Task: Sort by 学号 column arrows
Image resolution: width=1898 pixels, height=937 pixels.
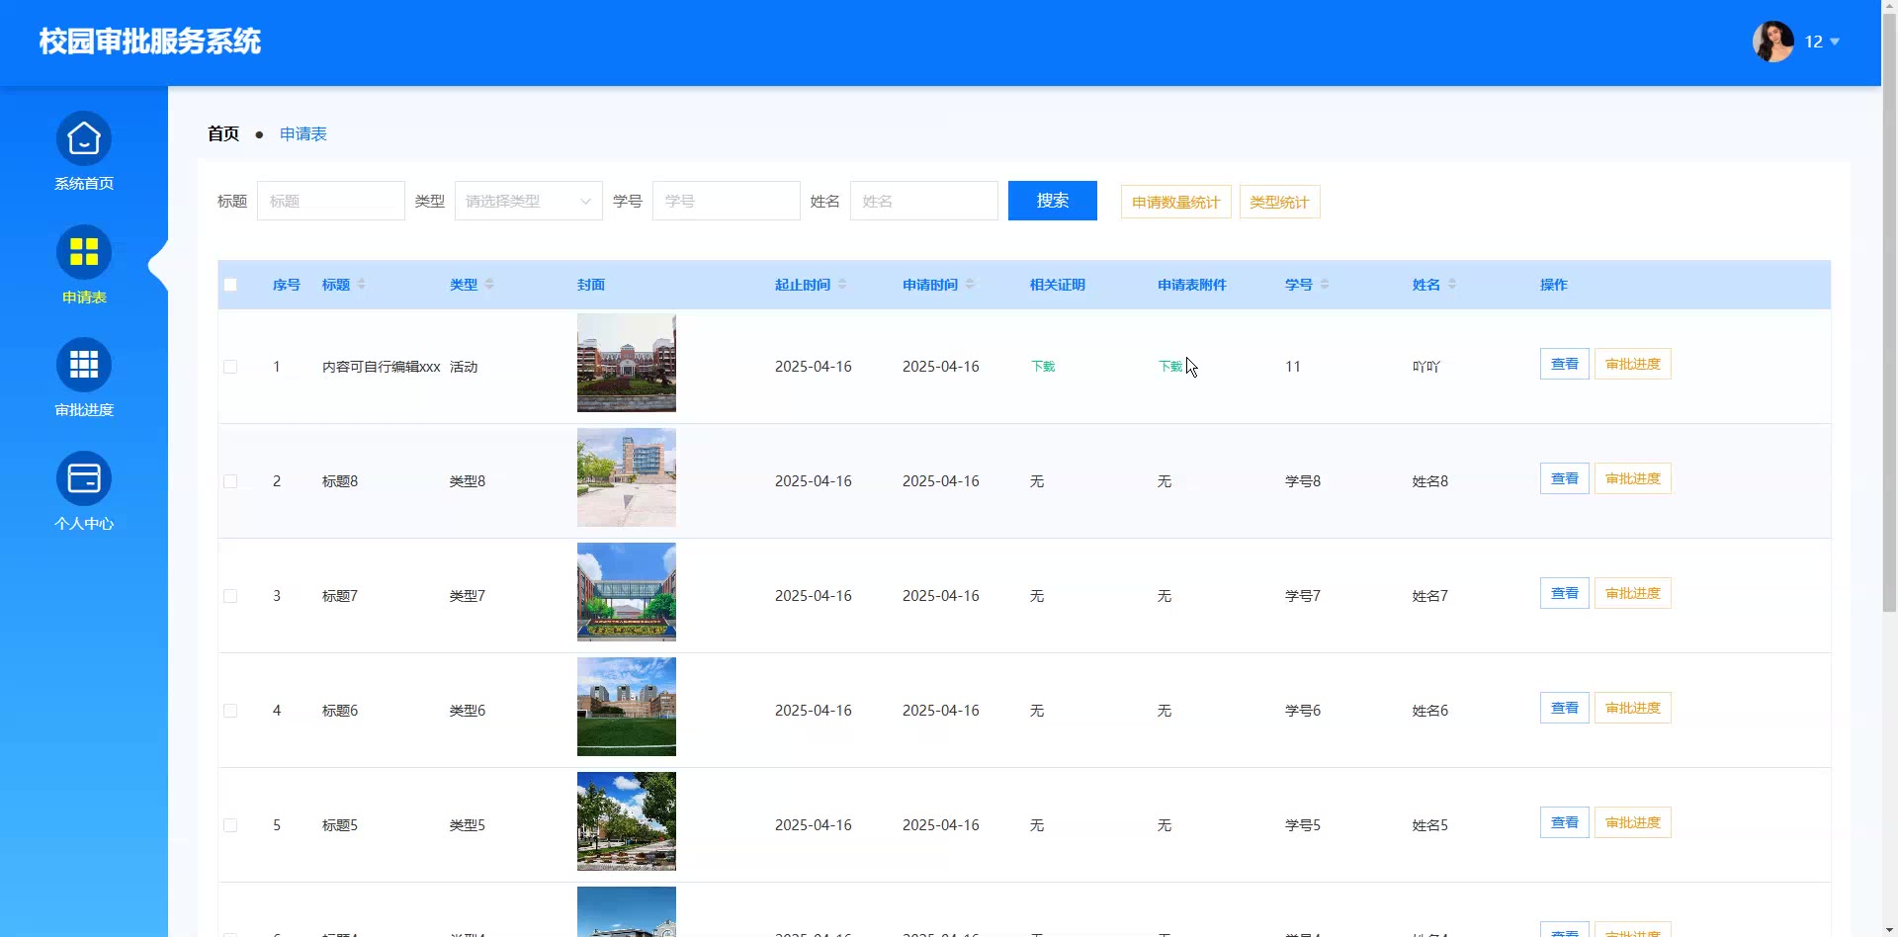Action: point(1325,285)
